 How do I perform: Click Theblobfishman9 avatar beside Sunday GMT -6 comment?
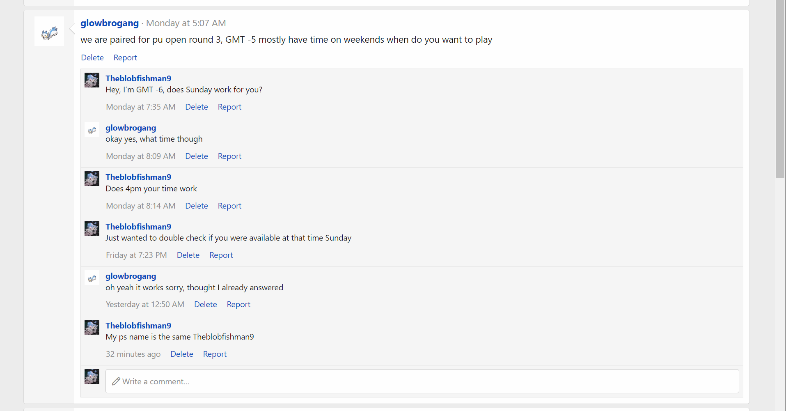click(x=92, y=80)
